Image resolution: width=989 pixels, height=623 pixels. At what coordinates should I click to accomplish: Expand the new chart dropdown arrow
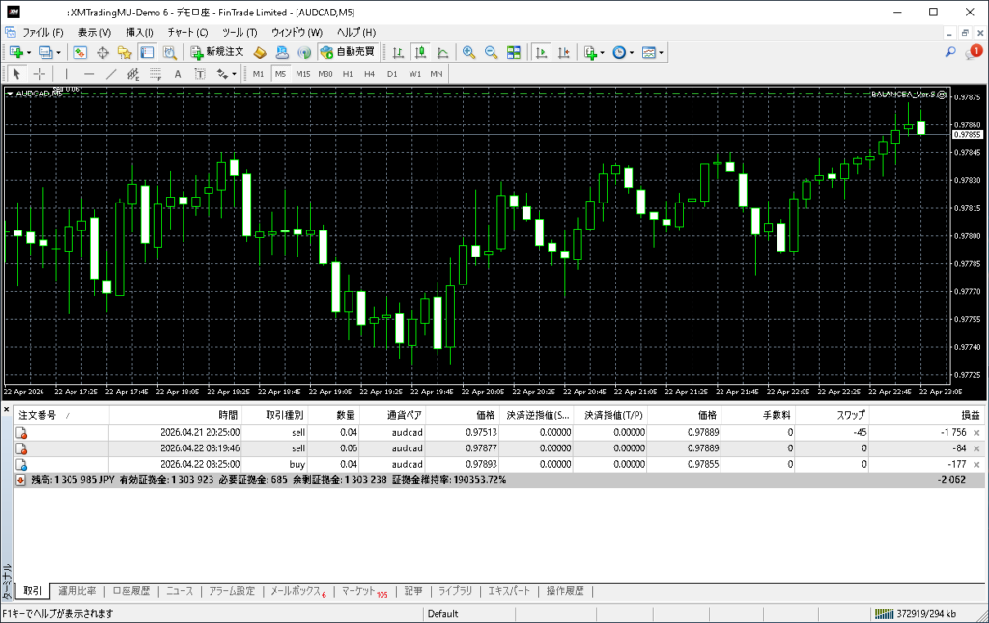(x=29, y=52)
